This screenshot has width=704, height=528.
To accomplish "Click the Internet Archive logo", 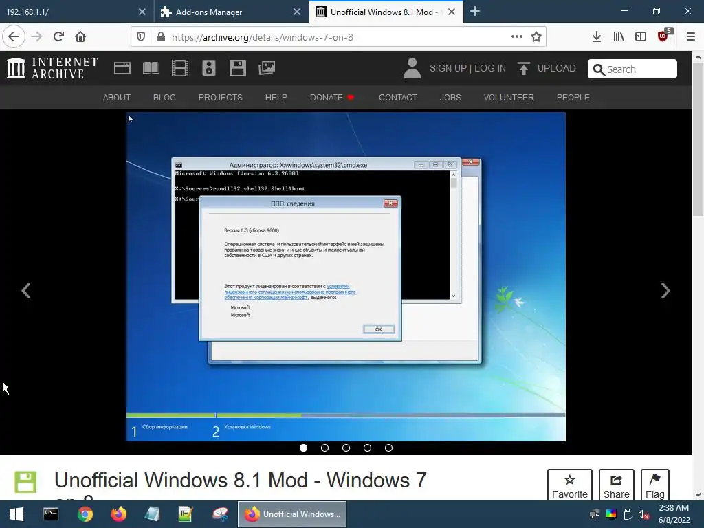I will (x=52, y=68).
